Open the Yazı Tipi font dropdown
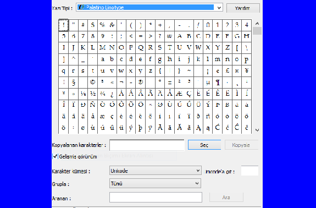The width and height of the screenshot is (316, 208). tap(149, 8)
